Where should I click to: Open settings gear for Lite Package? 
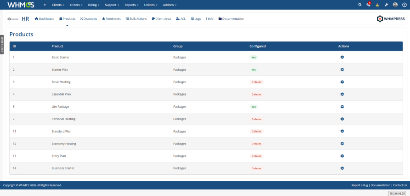(342, 106)
